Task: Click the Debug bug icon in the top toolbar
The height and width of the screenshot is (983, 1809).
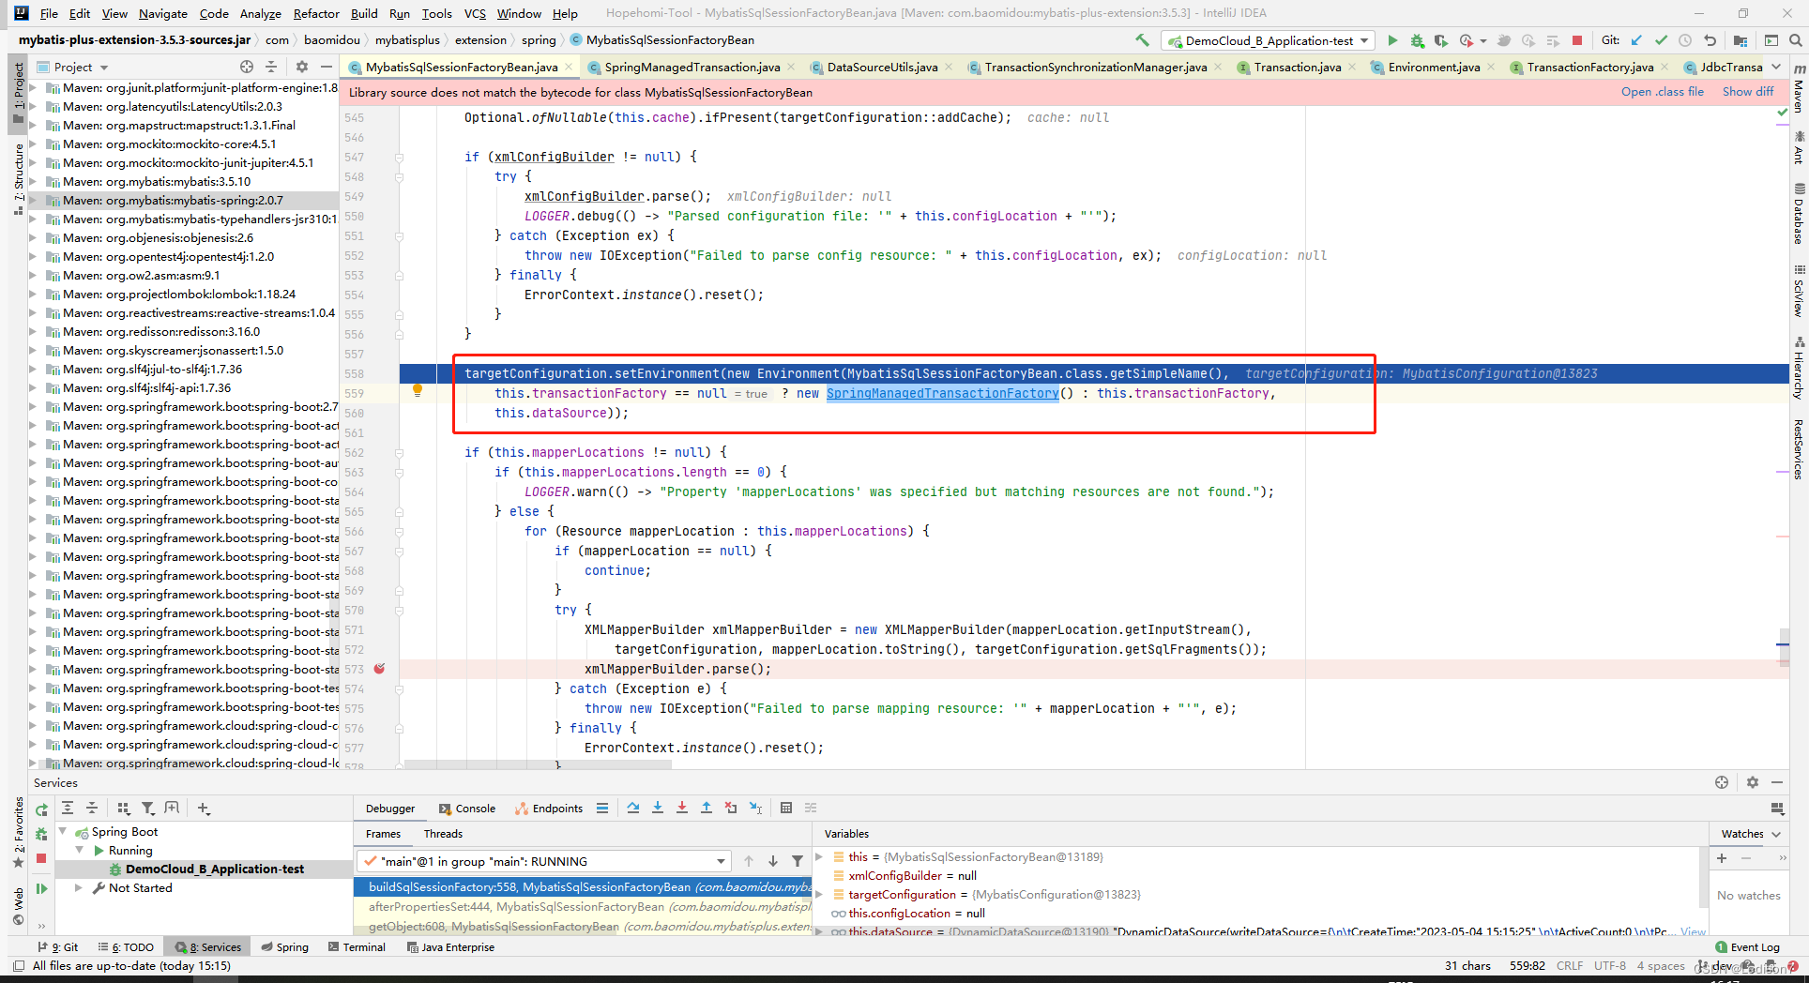Action: tap(1417, 40)
